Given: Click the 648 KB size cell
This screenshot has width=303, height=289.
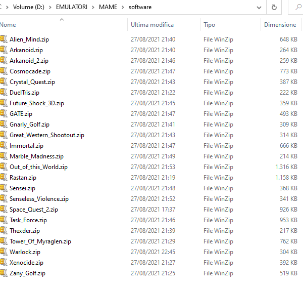Looking at the screenshot, I should click(288, 39).
